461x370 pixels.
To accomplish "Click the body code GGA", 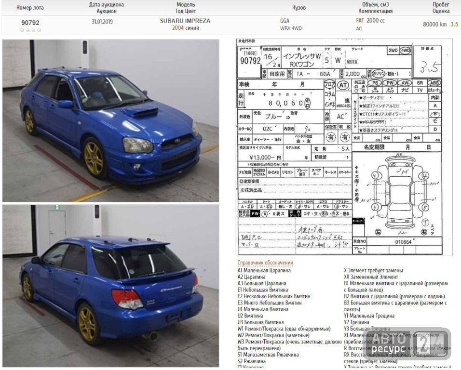I will pyautogui.click(x=285, y=21).
